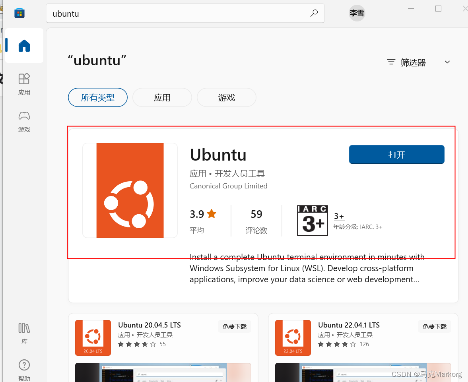Click the 59 评论数 review count
This screenshot has height=382, width=468.
(256, 221)
